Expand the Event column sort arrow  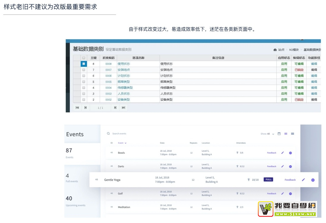pos(126,143)
